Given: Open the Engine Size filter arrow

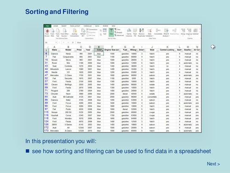Looking at the screenshot, I should 120,51.
